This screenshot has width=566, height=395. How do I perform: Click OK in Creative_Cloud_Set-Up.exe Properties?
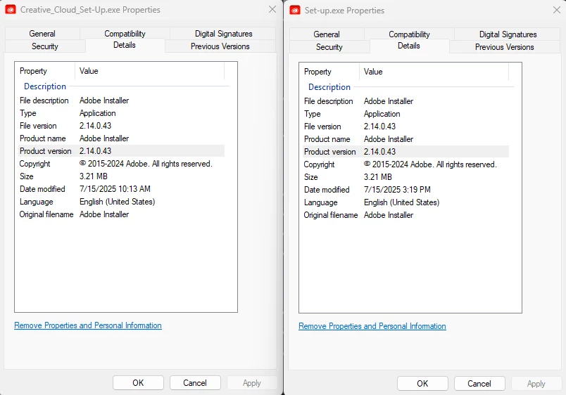point(138,383)
